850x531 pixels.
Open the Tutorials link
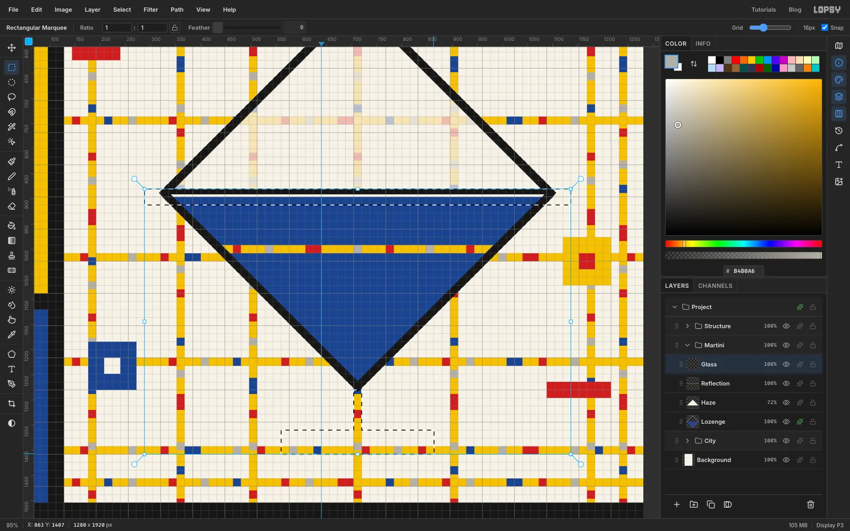pyautogui.click(x=763, y=10)
